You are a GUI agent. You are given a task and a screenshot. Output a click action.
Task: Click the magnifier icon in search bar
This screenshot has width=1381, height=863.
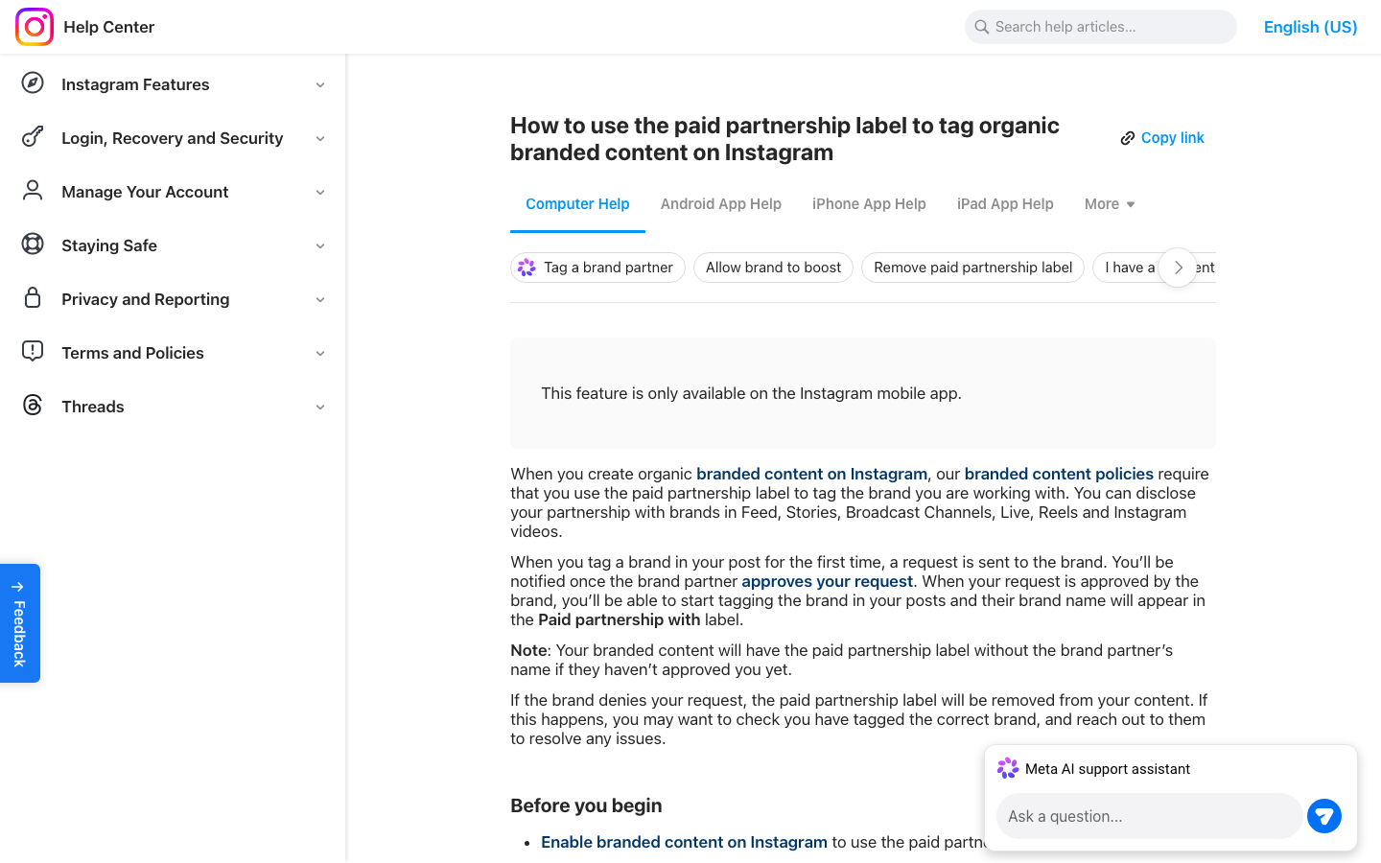982,27
